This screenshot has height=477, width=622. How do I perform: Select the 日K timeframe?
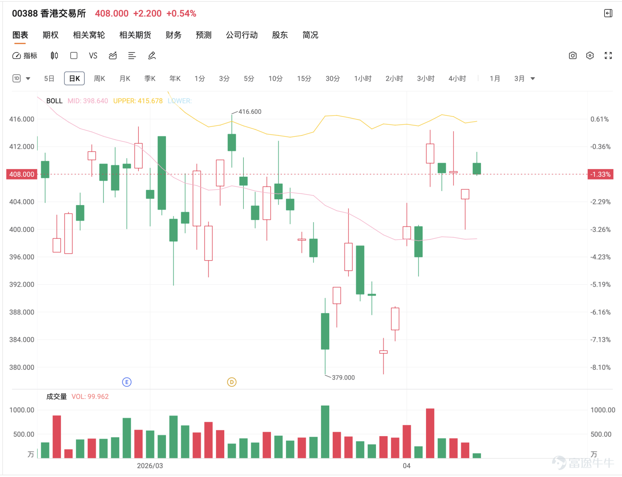click(x=74, y=78)
